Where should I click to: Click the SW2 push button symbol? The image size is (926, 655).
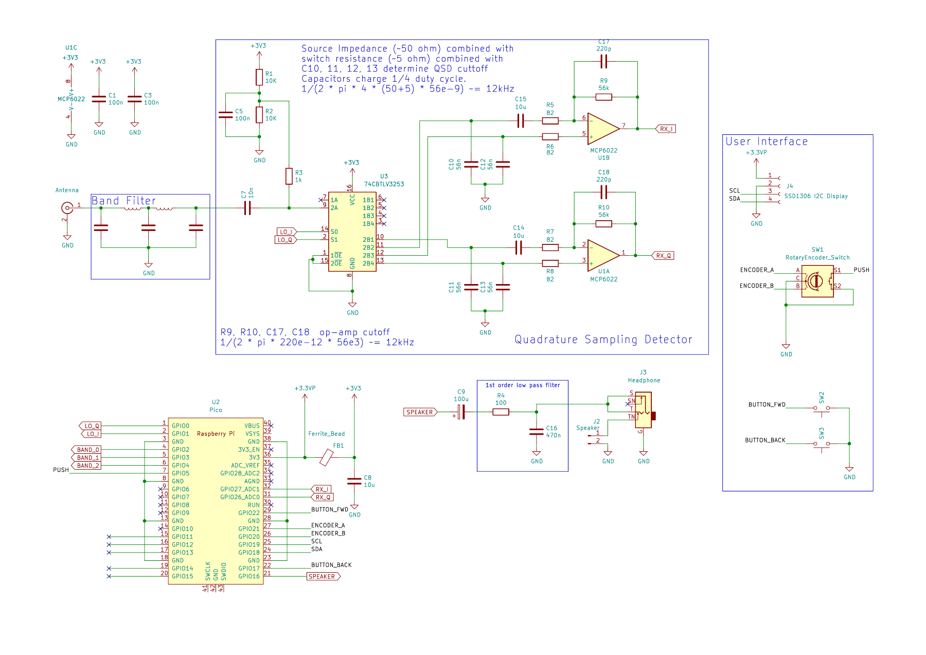coord(821,408)
